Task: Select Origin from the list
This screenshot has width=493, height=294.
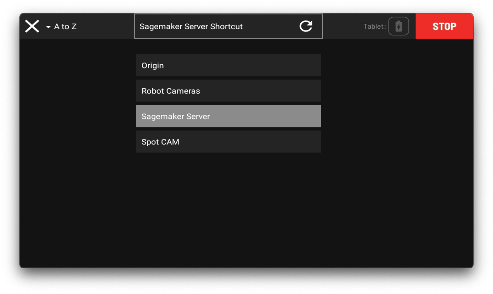Action: pyautogui.click(x=228, y=65)
